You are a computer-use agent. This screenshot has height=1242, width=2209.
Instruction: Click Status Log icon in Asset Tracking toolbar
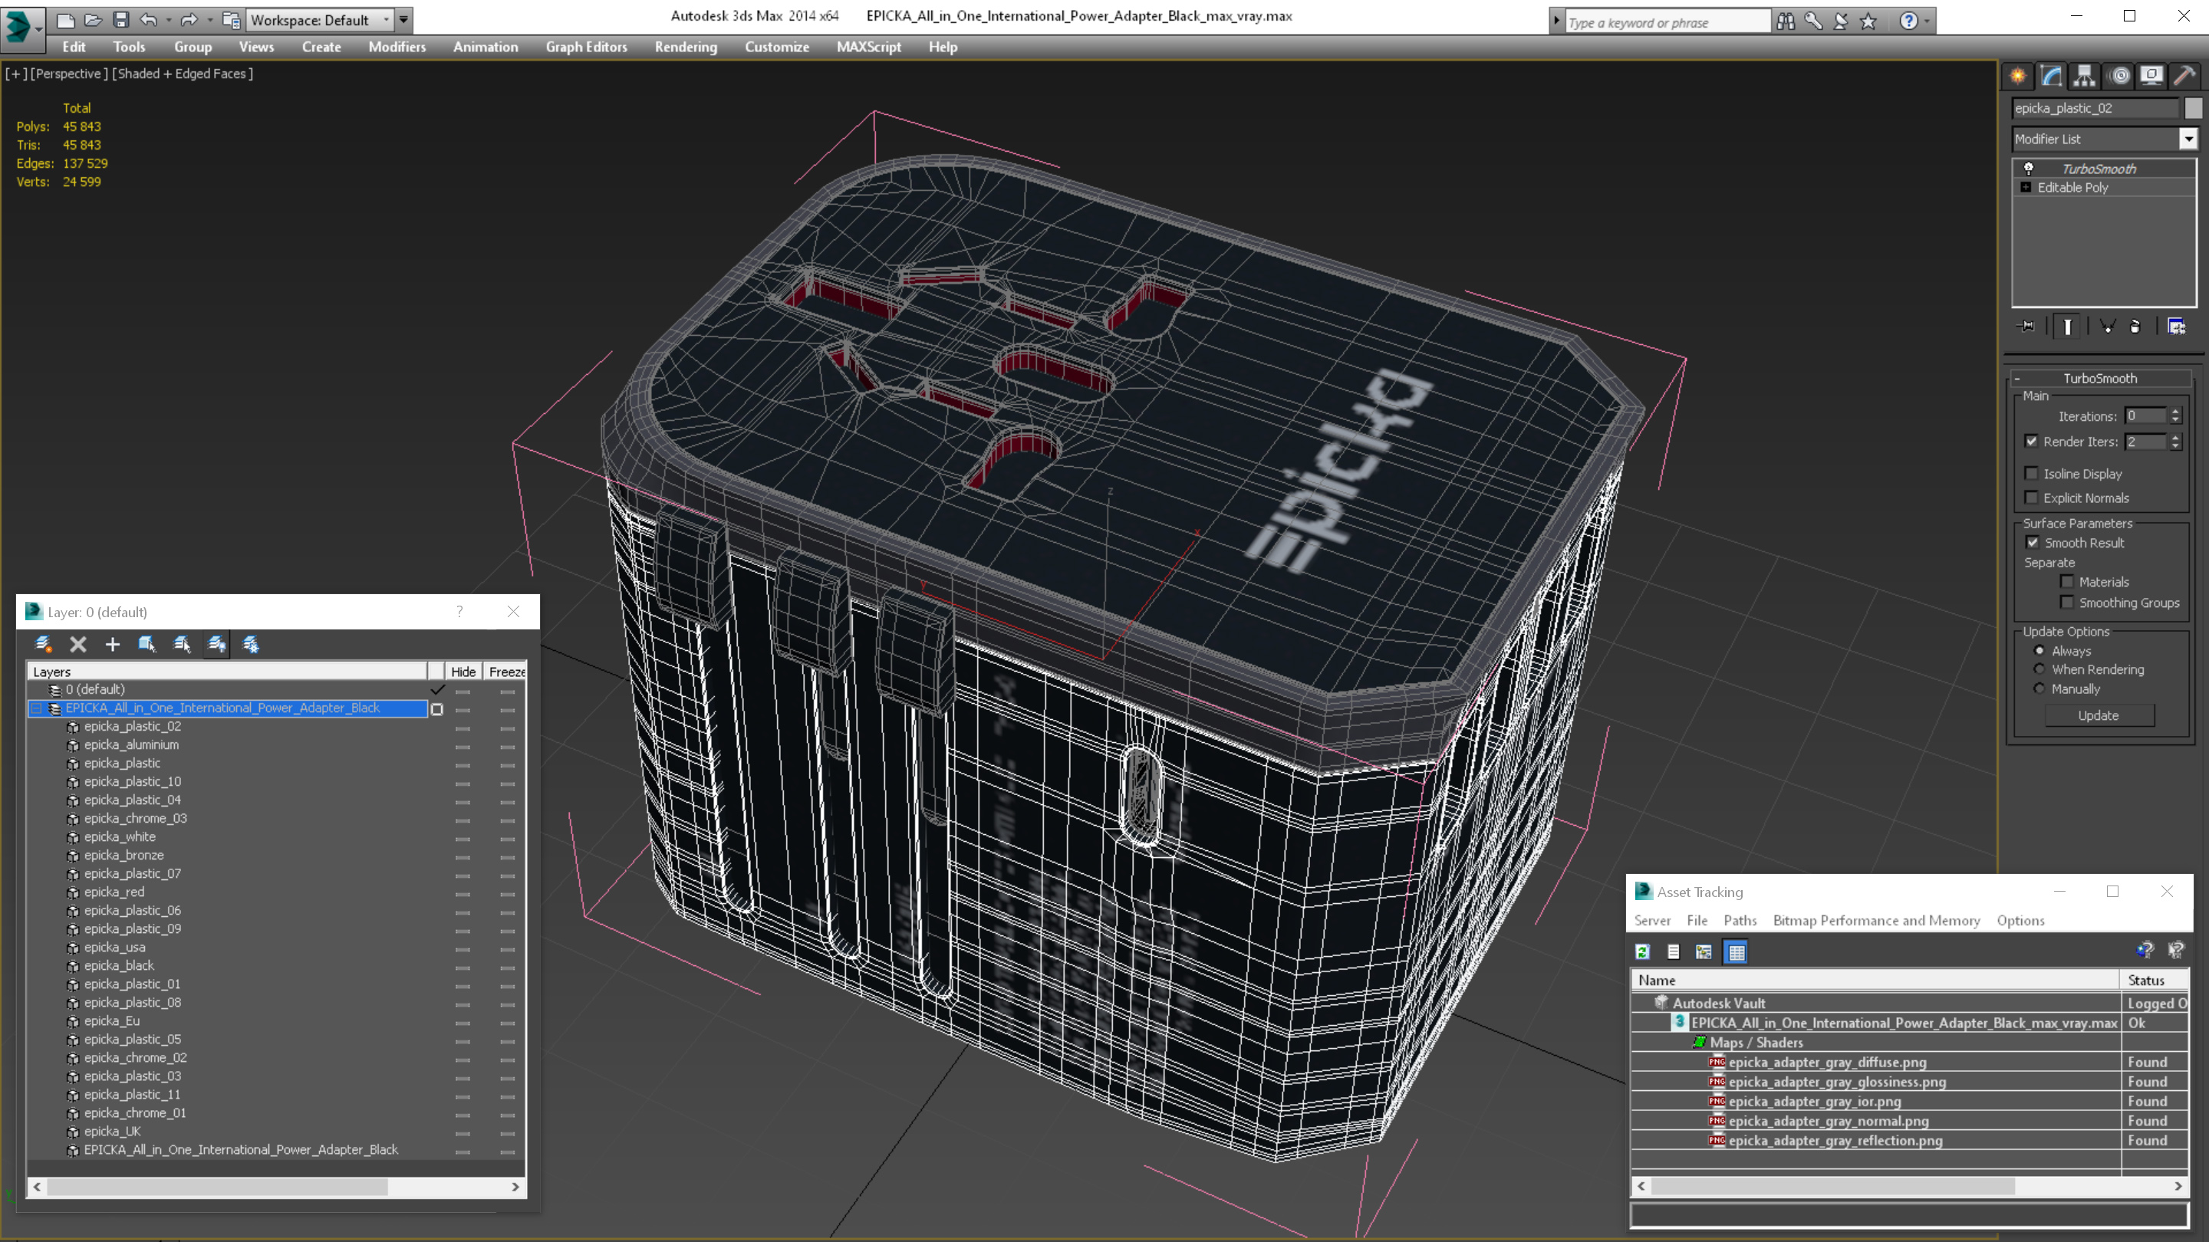click(x=1673, y=951)
